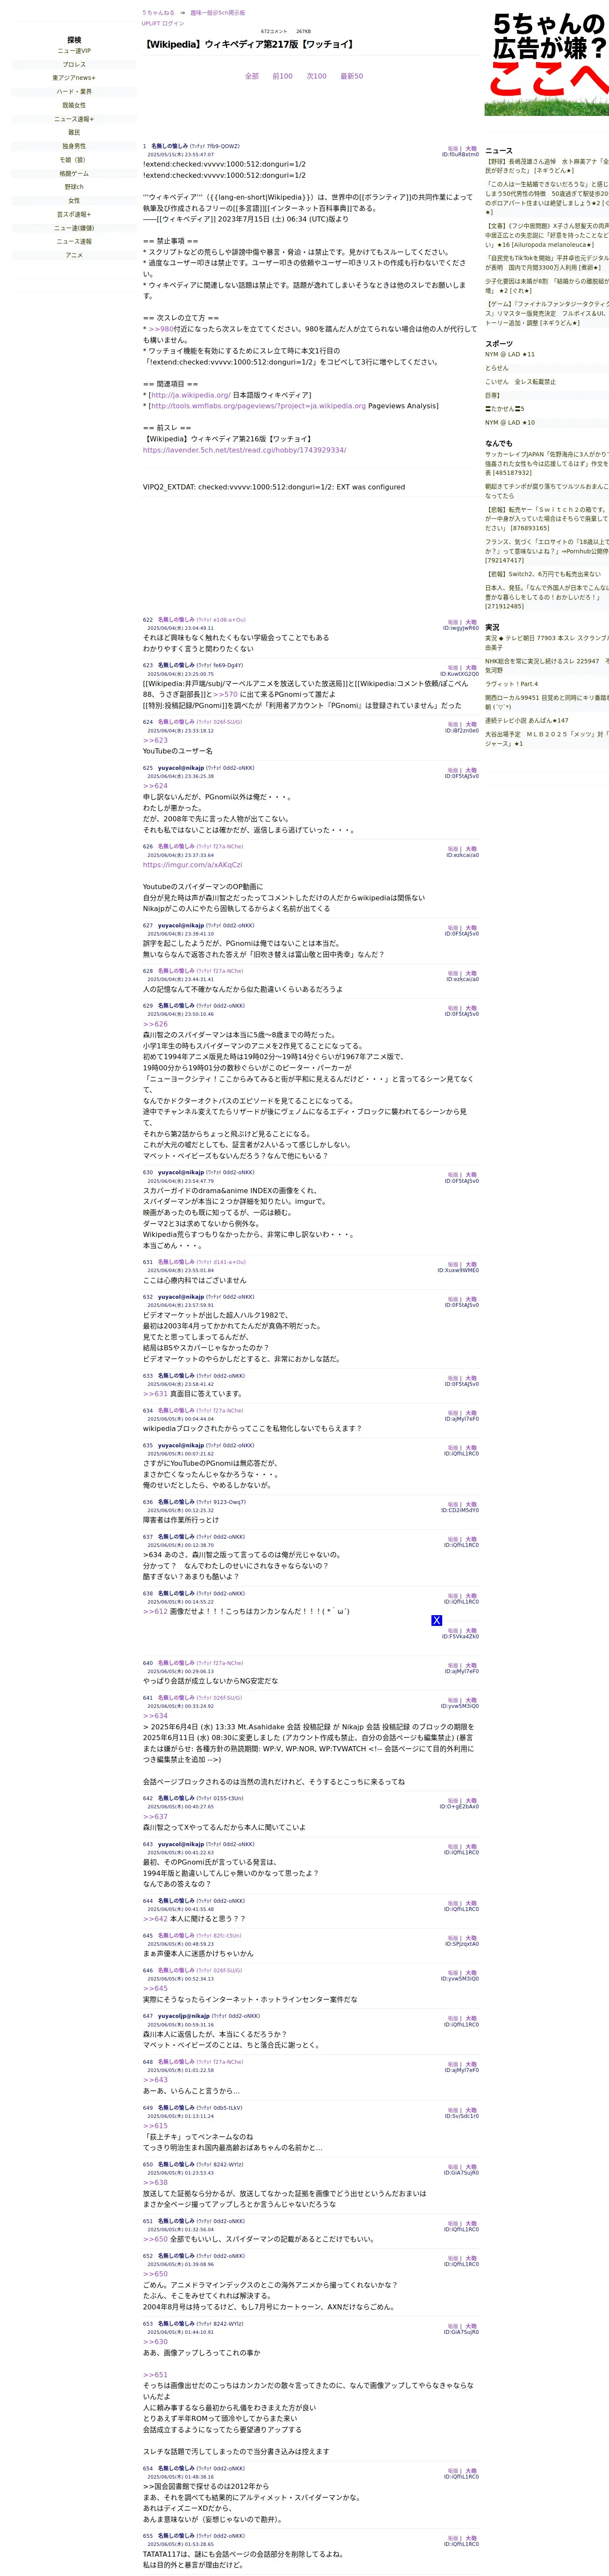
Task: Open the ja.wikipedia.org link
Action: coord(191,395)
